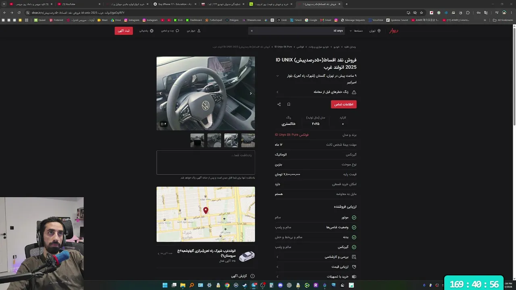Click the Contact Info (اطلاعات تماس) button
The width and height of the screenshot is (516, 290).
point(344,104)
